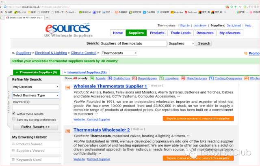Click Website link under Thermostats Wholesaler 2

(79, 159)
